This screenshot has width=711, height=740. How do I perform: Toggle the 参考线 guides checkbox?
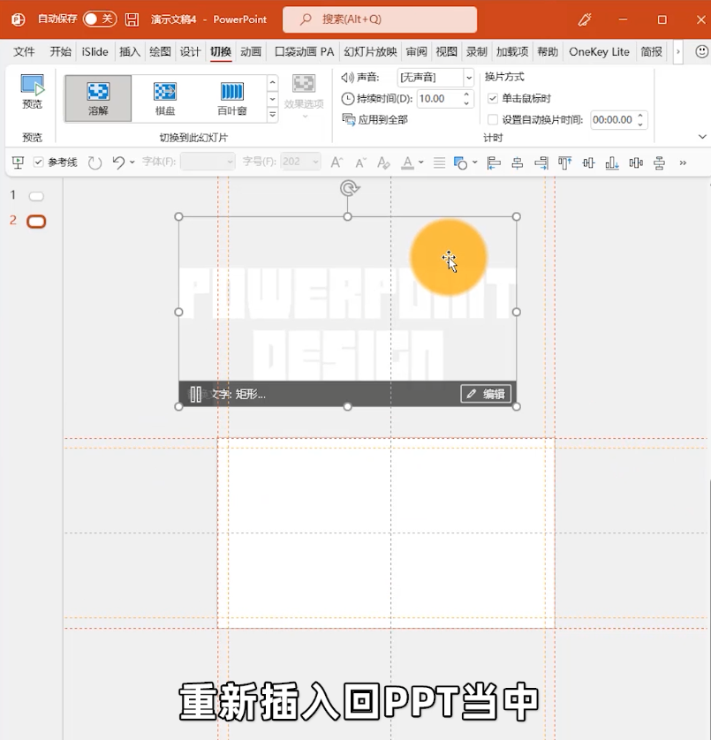click(x=39, y=162)
